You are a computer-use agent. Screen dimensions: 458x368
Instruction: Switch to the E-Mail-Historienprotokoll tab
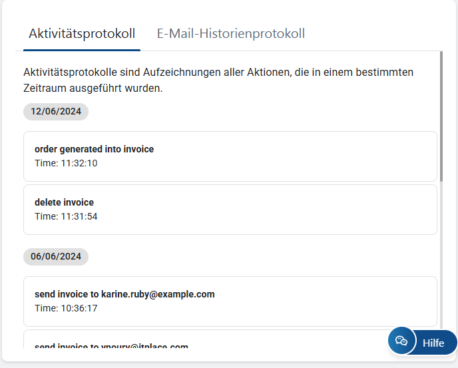click(230, 33)
